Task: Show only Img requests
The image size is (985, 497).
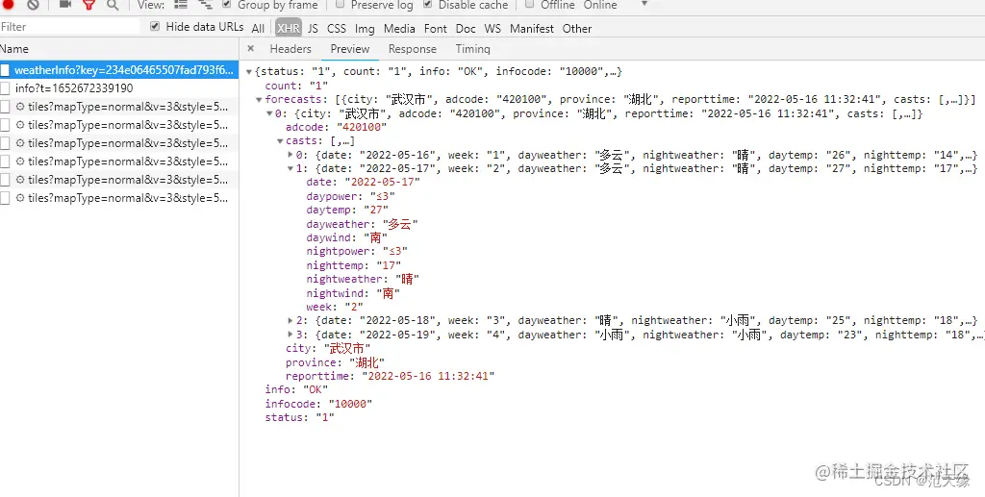Action: pos(365,28)
